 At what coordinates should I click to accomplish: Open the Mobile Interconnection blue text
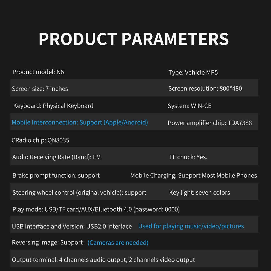(x=80, y=122)
